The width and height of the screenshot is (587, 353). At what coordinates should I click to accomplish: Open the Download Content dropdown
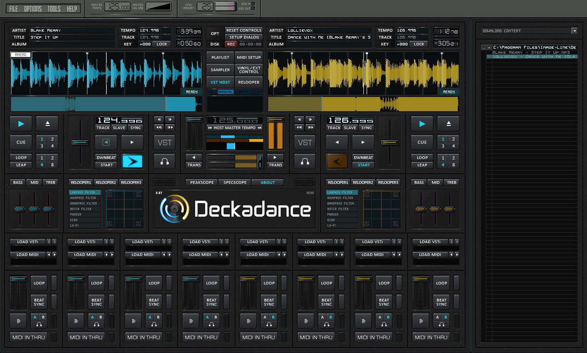(x=574, y=31)
